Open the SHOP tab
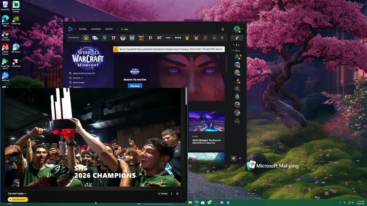The width and height of the screenshot is (367, 206). coord(109,29)
